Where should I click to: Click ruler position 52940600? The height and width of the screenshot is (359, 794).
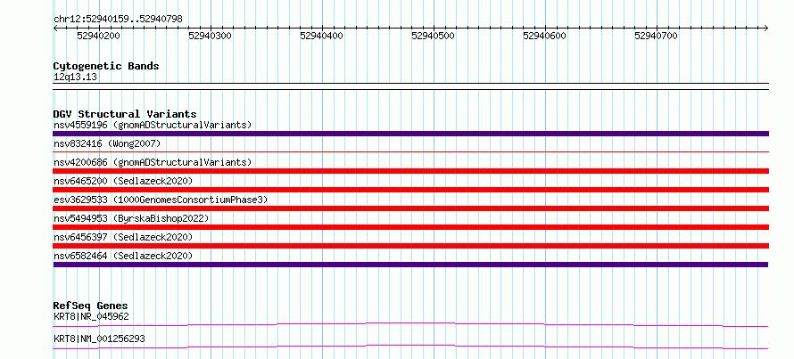click(545, 36)
